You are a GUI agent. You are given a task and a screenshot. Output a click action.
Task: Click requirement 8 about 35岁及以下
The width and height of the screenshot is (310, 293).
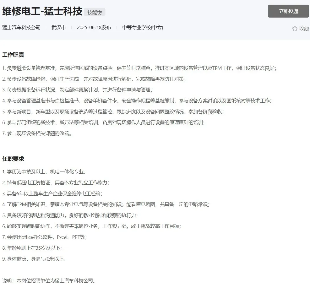(32, 248)
